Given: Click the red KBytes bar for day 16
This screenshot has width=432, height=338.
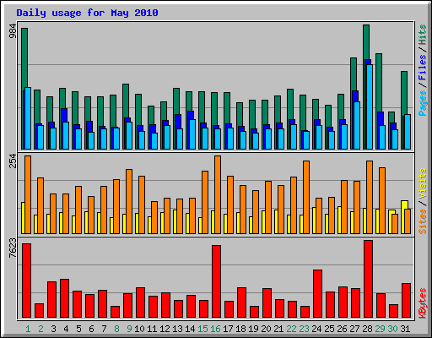Looking at the screenshot, I should [x=216, y=281].
